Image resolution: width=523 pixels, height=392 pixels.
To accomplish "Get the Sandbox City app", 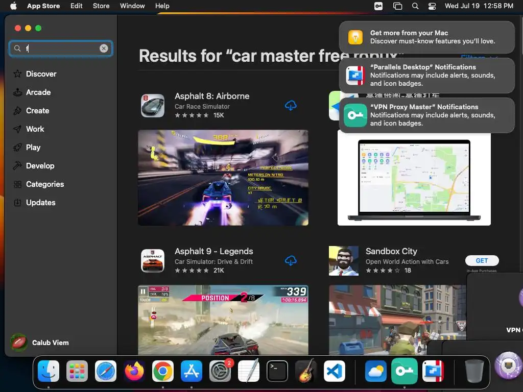I will pos(482,261).
